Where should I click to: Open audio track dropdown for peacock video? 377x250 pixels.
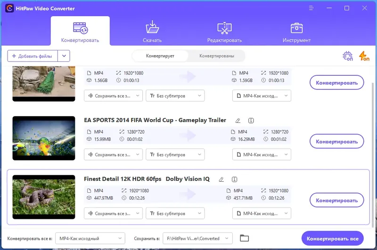click(113, 96)
